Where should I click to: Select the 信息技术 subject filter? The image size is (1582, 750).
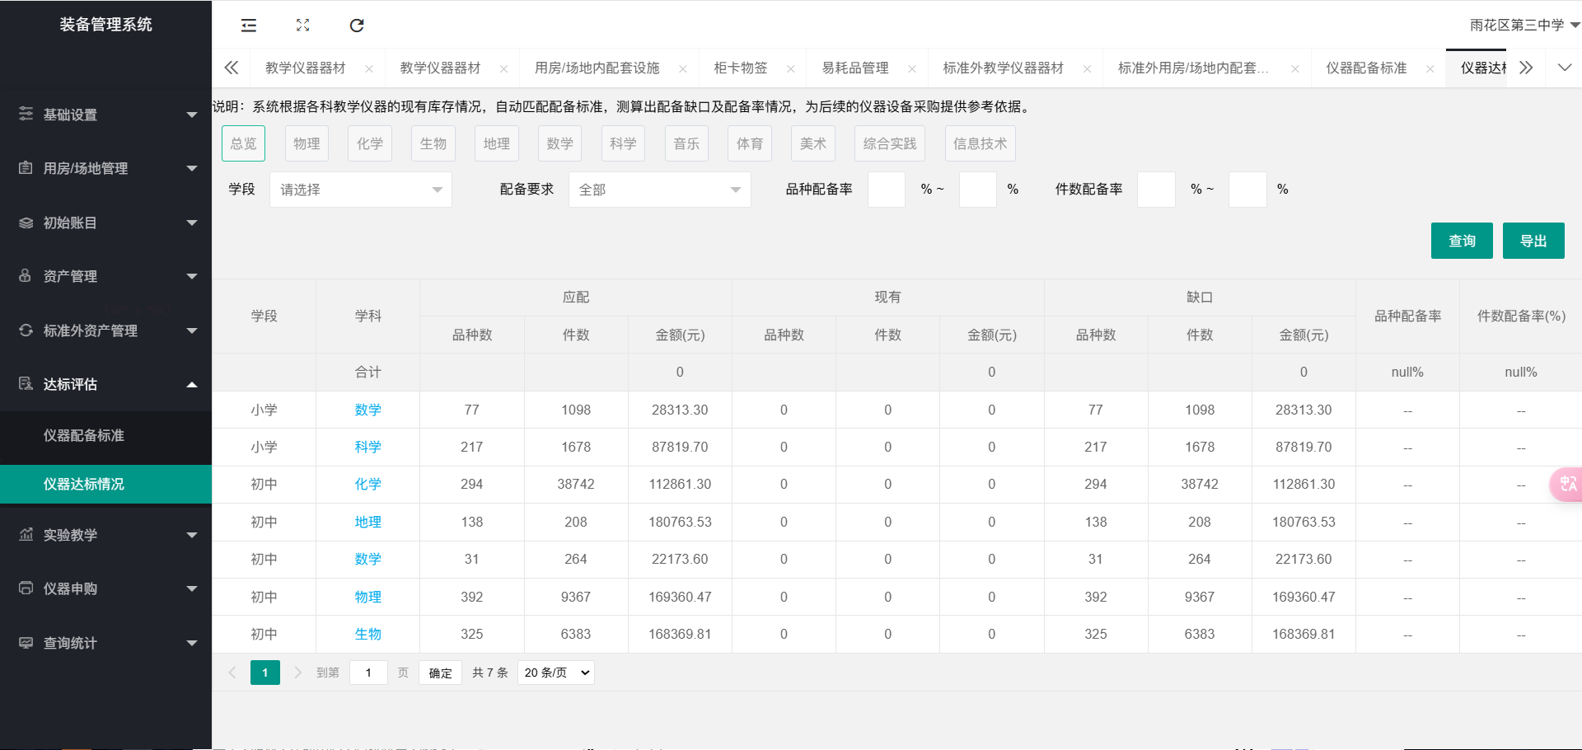point(980,143)
